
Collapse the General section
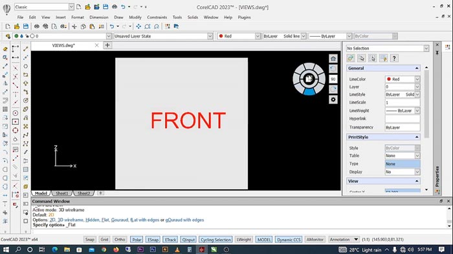[417, 68]
